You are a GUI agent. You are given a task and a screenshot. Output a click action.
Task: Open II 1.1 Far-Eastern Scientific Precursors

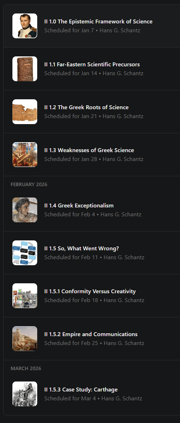(92, 65)
